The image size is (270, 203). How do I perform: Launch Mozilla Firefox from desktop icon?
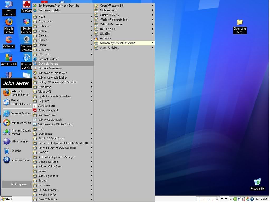click(x=9, y=26)
